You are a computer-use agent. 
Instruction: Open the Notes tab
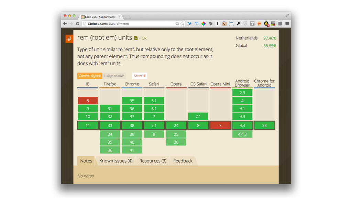(86, 161)
